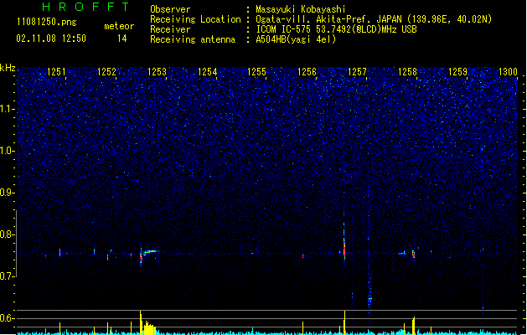Click the curved meteor echo after 1252
The width and height of the screenshot is (527, 335).
[x=150, y=252]
